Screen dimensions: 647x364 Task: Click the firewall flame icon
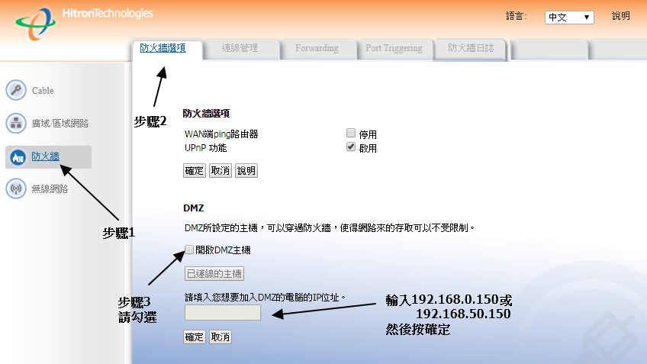point(16,156)
